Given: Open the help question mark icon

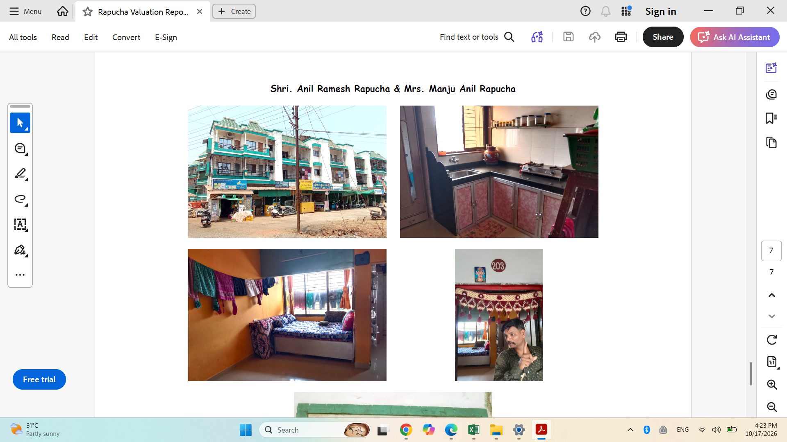Looking at the screenshot, I should pyautogui.click(x=585, y=11).
